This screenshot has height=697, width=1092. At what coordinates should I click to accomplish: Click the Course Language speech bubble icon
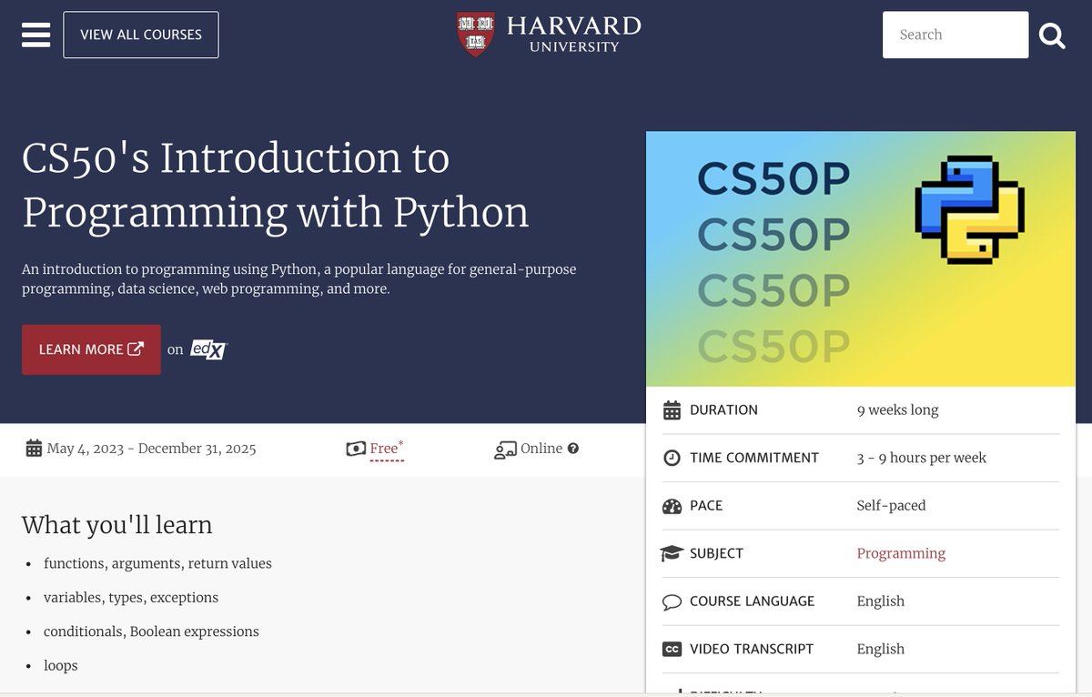coord(672,601)
